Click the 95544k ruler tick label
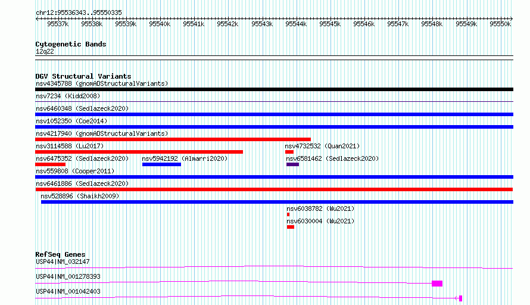 296,24
